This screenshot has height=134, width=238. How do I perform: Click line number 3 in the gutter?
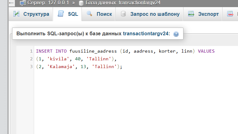[x=31, y=67]
